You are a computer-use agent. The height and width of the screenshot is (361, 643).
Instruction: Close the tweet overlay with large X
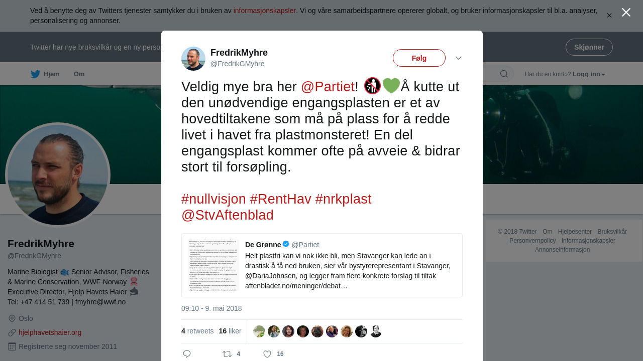pos(626,12)
